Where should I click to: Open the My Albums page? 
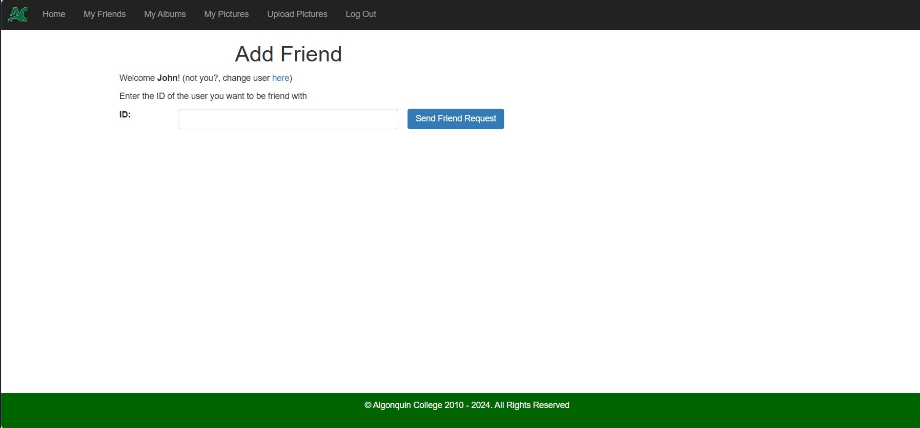click(164, 15)
